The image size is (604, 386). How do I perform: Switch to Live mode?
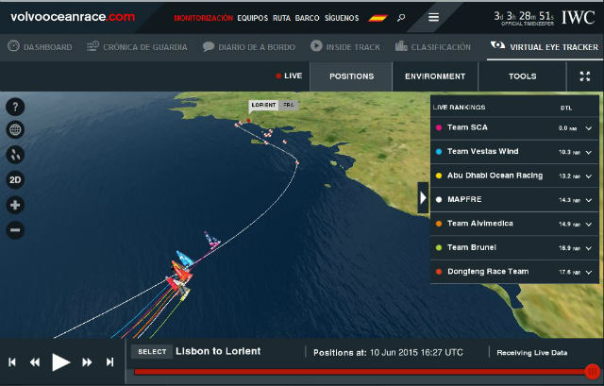[289, 76]
